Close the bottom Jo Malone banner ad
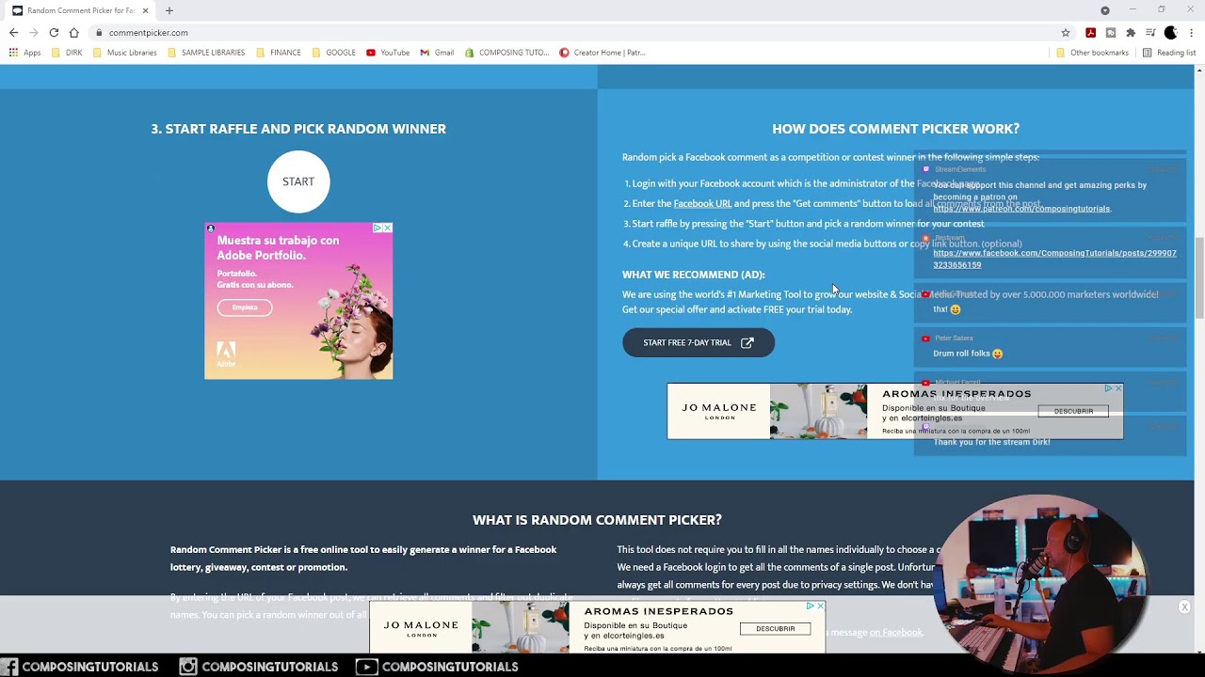Screen dimensions: 1205x677 tap(820, 606)
